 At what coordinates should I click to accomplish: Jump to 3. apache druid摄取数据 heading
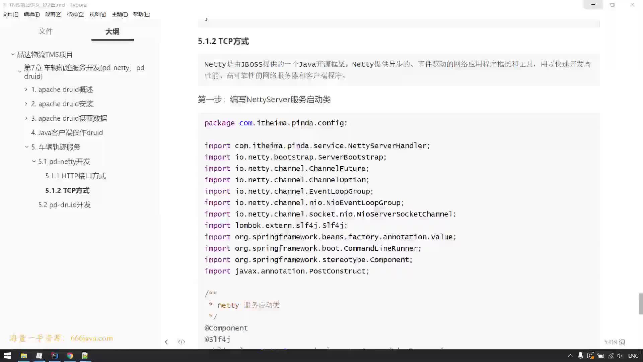point(69,118)
